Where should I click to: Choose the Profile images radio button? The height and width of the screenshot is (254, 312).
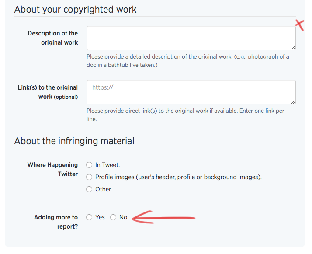click(x=89, y=177)
